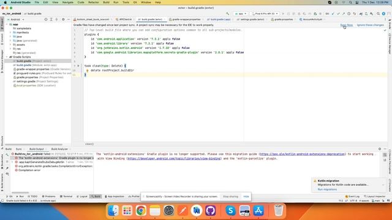Click Hide in the Screencastify bar
This screenshot has width=392, height=220.
tap(246, 197)
